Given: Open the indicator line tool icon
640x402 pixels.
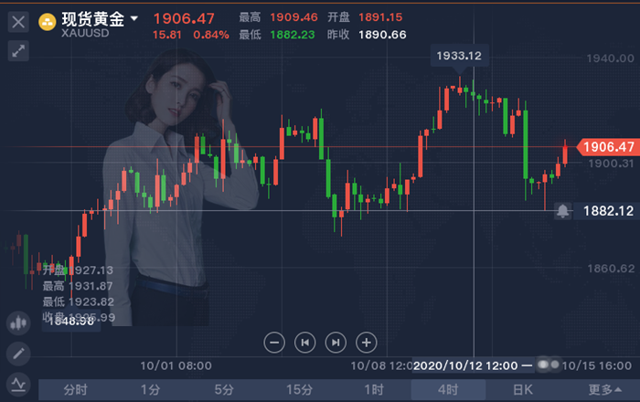Looking at the screenshot, I should coord(17,383).
